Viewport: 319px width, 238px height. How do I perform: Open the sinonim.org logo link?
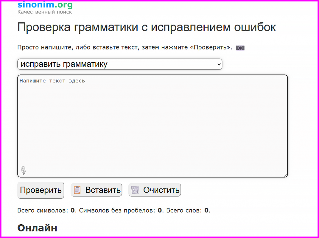pos(45,5)
